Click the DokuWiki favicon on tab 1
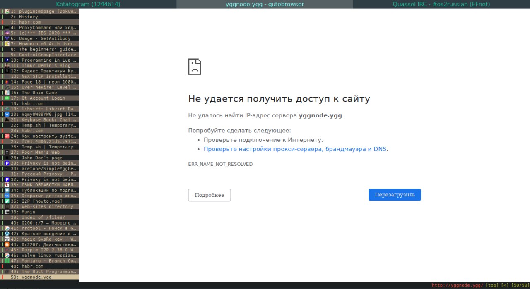Screen dimensions: 530x289 click(7, 11)
